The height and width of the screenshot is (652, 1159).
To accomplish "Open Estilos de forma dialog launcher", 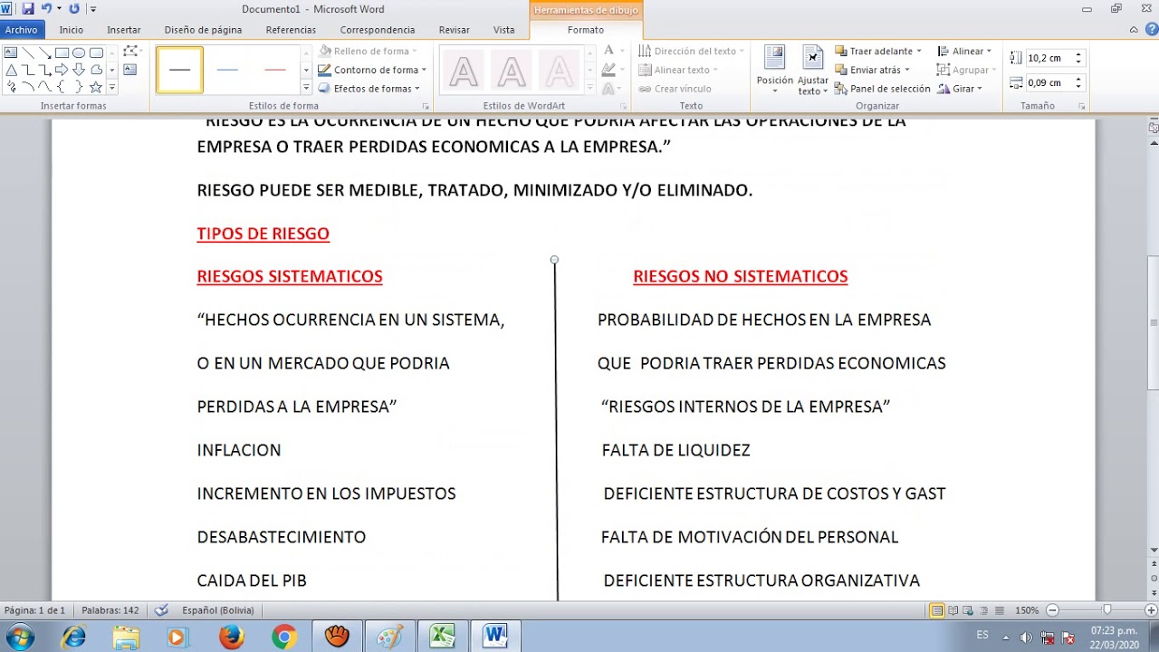I will click(426, 106).
